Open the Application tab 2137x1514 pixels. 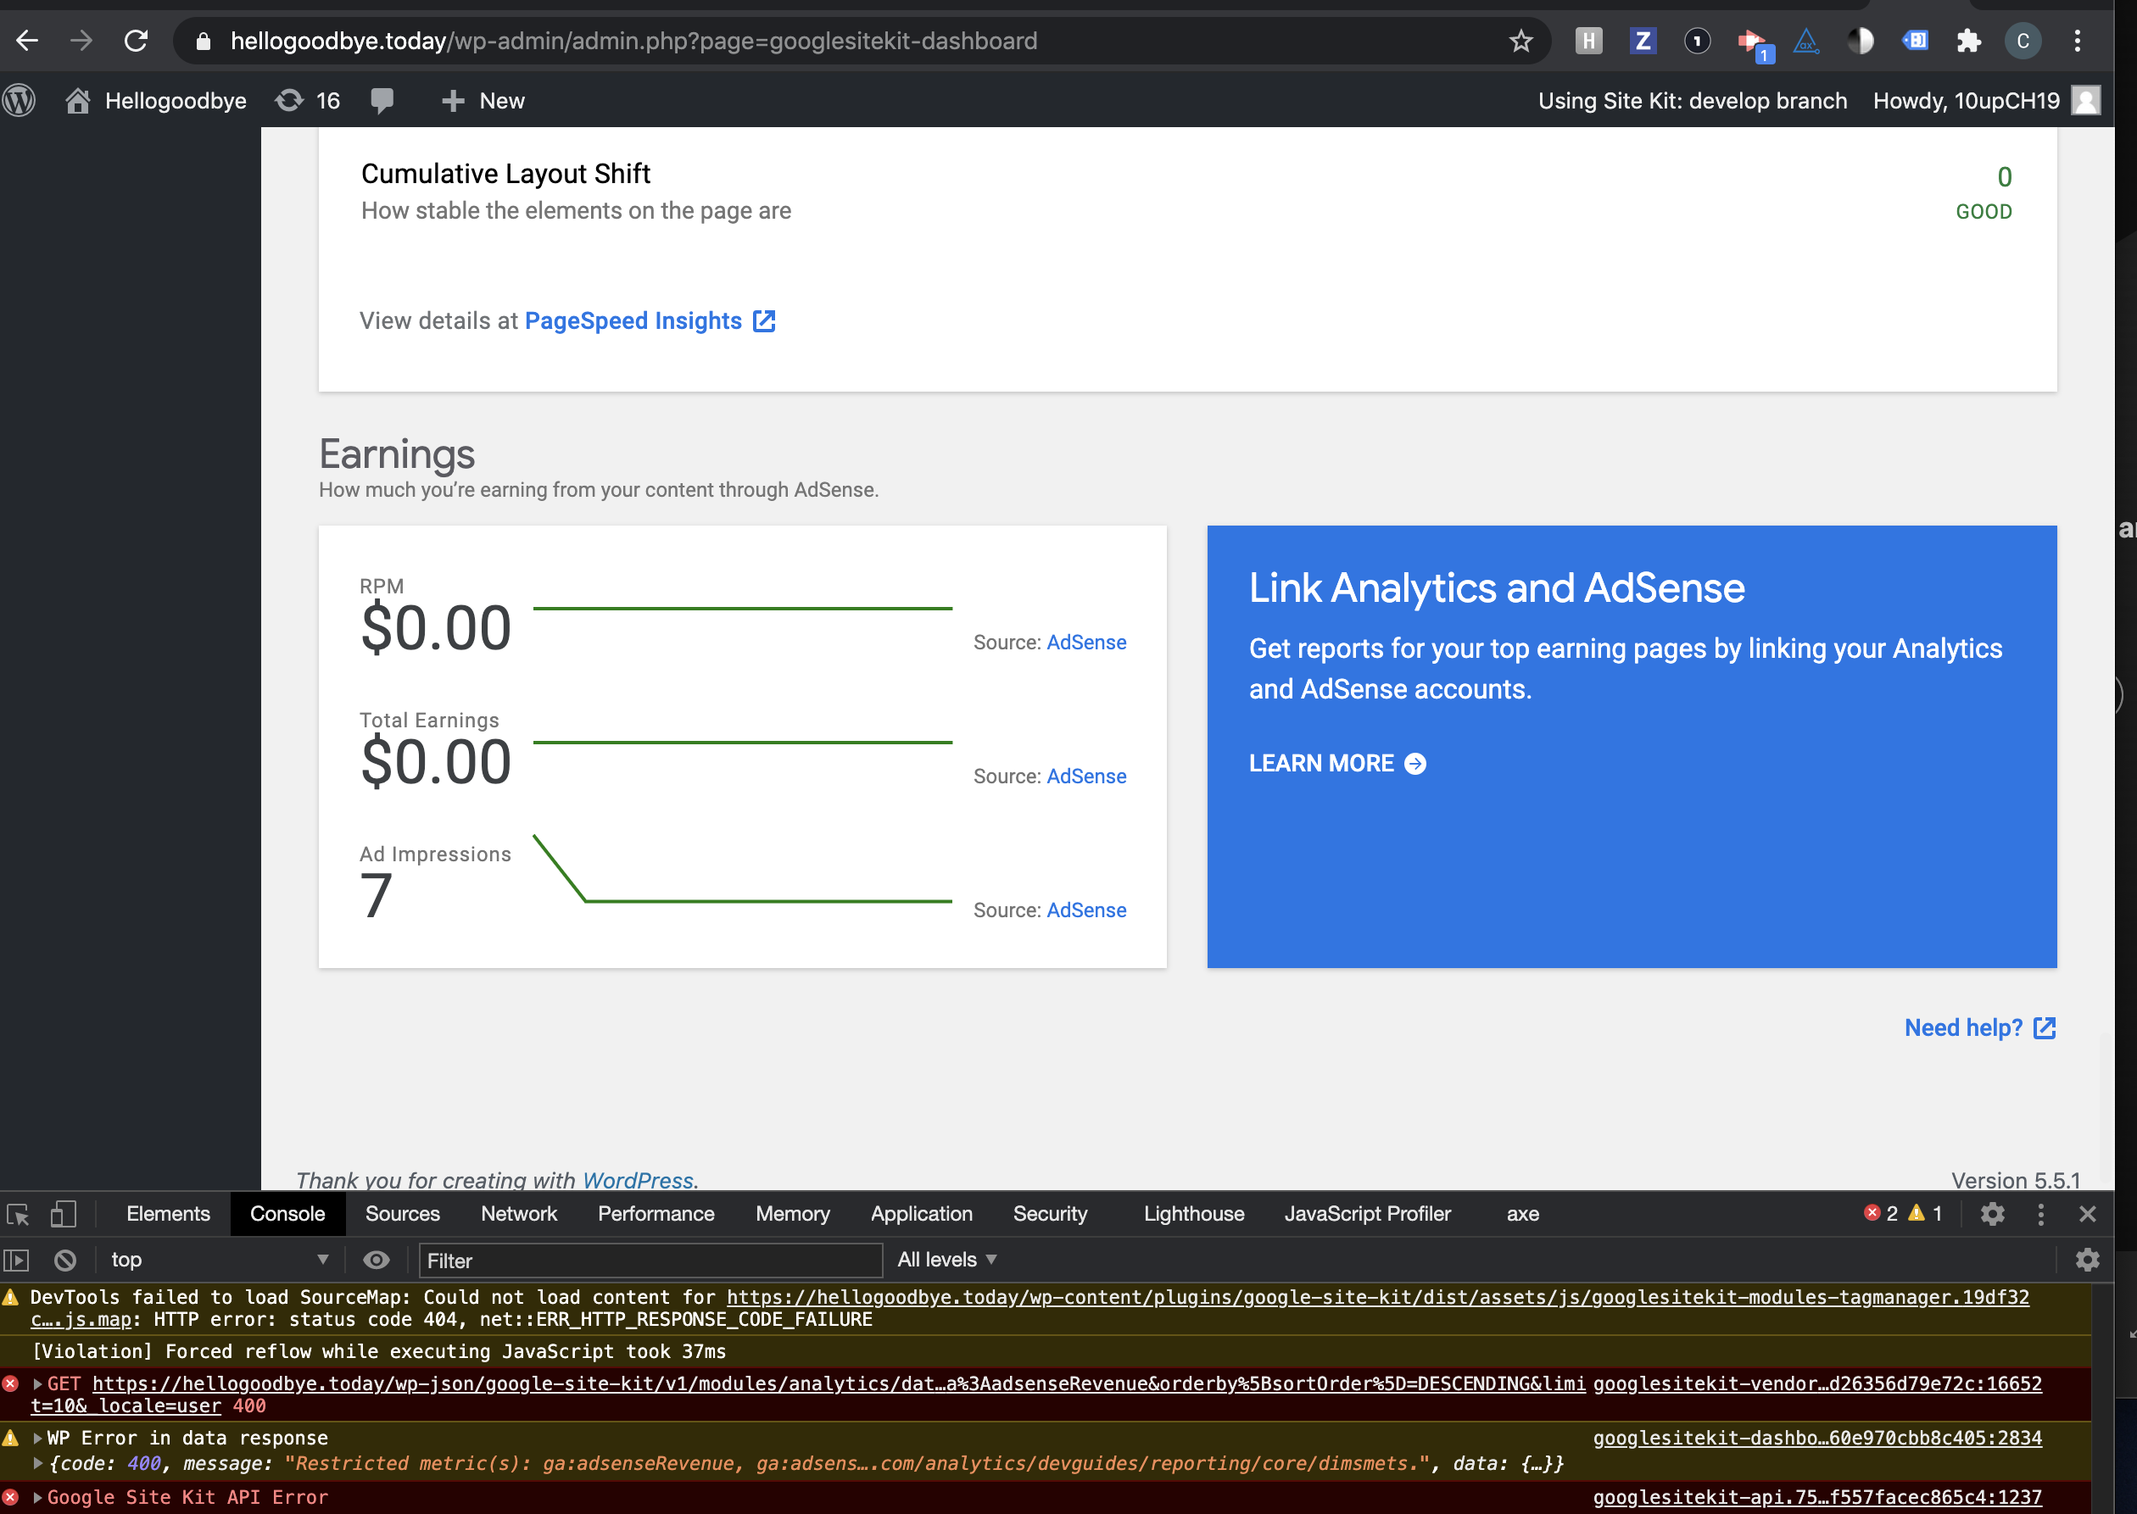click(x=922, y=1214)
